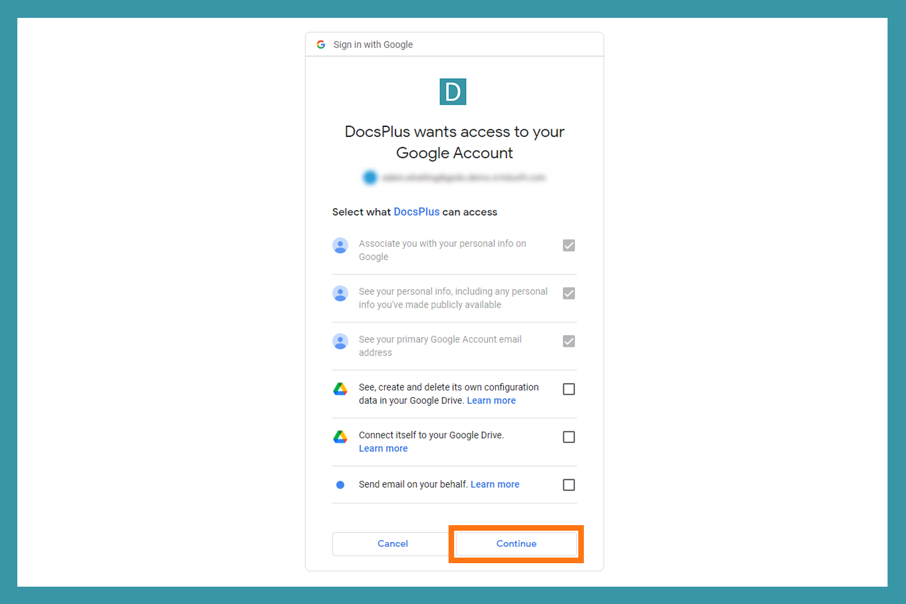Click the DocsPlus D app logo

[x=452, y=92]
